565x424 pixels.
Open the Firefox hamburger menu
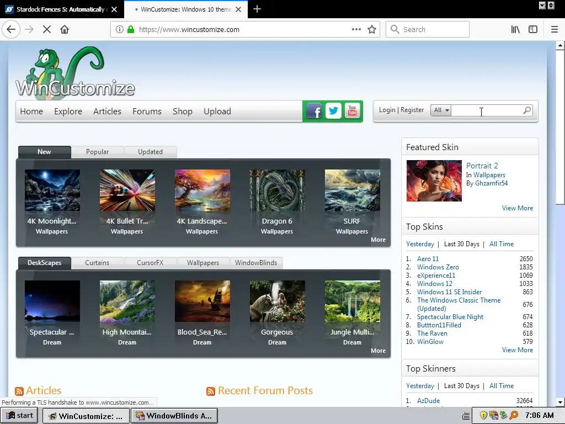[554, 30]
